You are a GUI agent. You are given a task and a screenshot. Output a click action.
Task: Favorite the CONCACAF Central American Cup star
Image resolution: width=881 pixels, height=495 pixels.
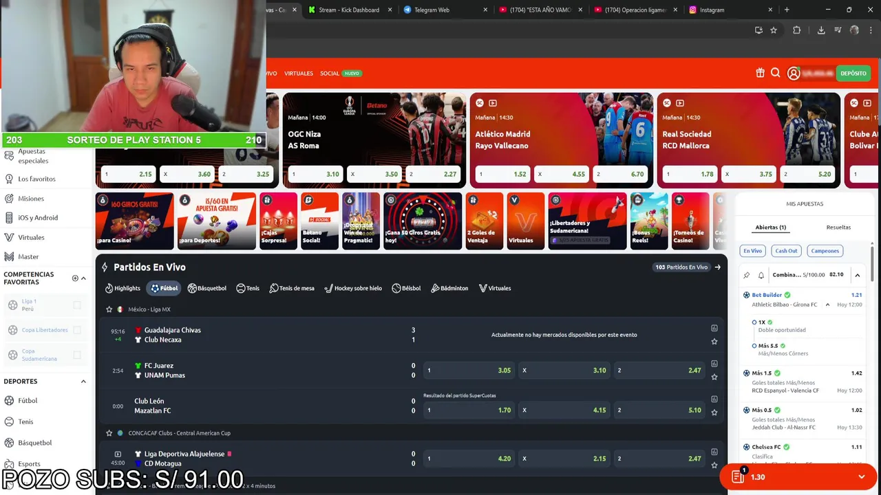109,433
